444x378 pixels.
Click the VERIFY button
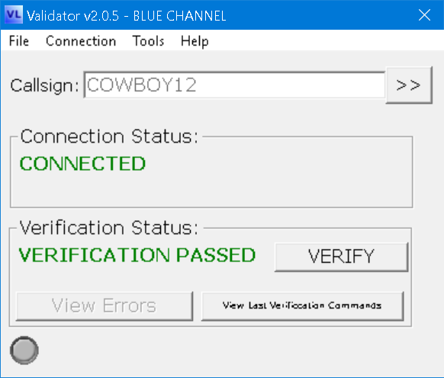(342, 257)
